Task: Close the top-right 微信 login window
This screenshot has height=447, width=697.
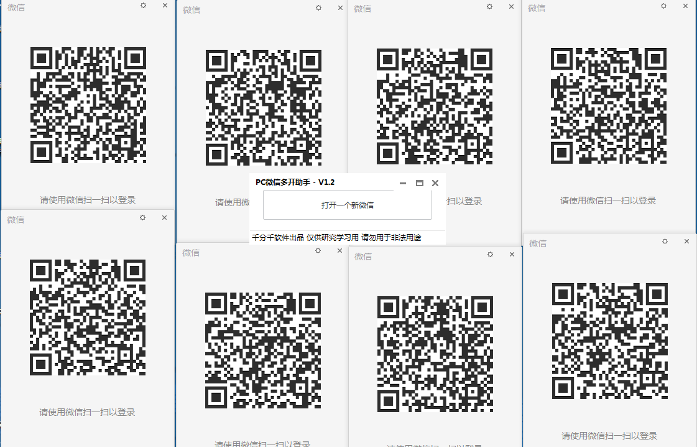Action: coord(685,6)
